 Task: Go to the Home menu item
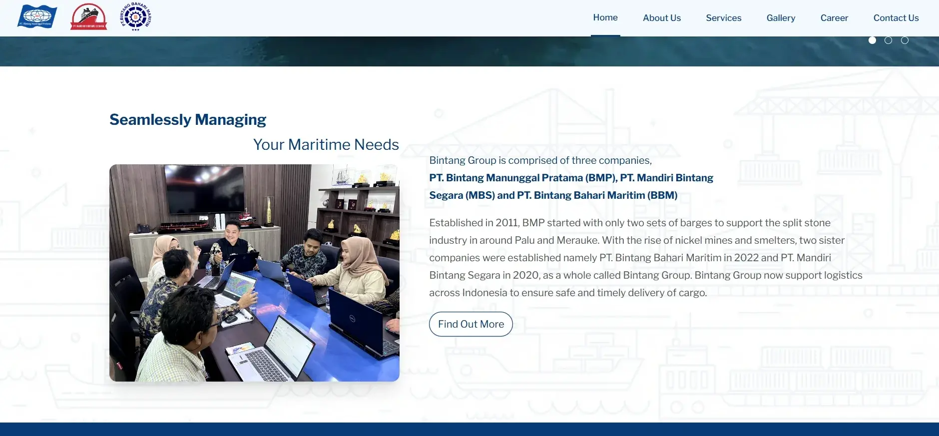point(605,17)
